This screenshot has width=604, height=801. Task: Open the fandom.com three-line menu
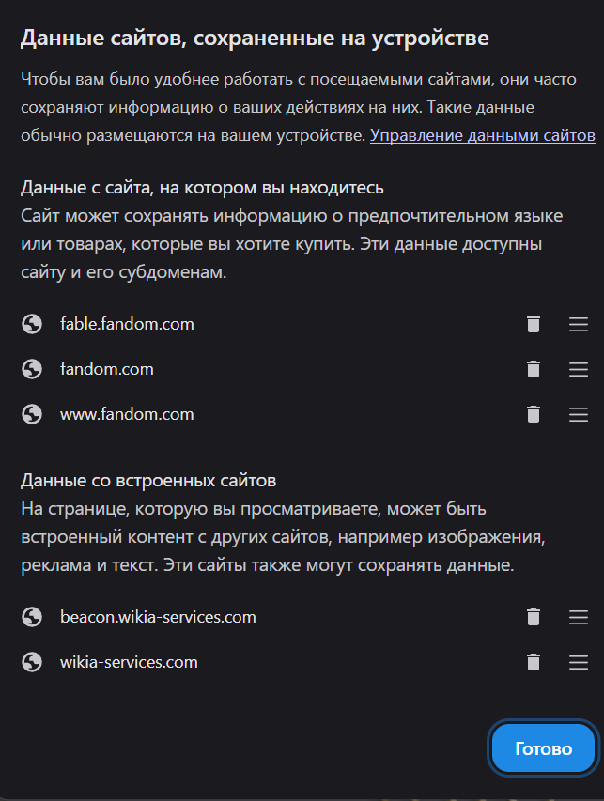579,369
